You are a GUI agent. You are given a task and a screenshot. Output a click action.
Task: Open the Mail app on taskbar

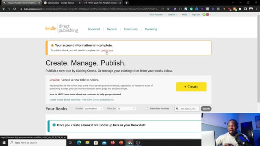tap(104, 142)
